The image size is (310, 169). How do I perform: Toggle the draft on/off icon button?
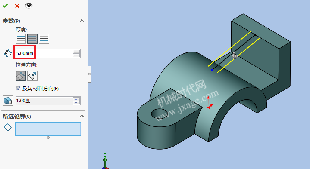8,101
